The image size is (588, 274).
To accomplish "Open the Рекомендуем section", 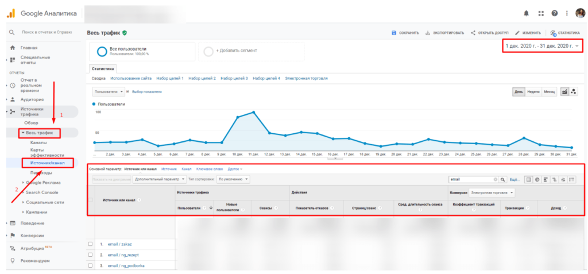I will coord(35,260).
